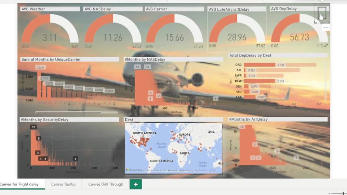The width and height of the screenshot is (347, 195).
Task: Click the 1.24M carrier column data label
Action: click(41, 67)
